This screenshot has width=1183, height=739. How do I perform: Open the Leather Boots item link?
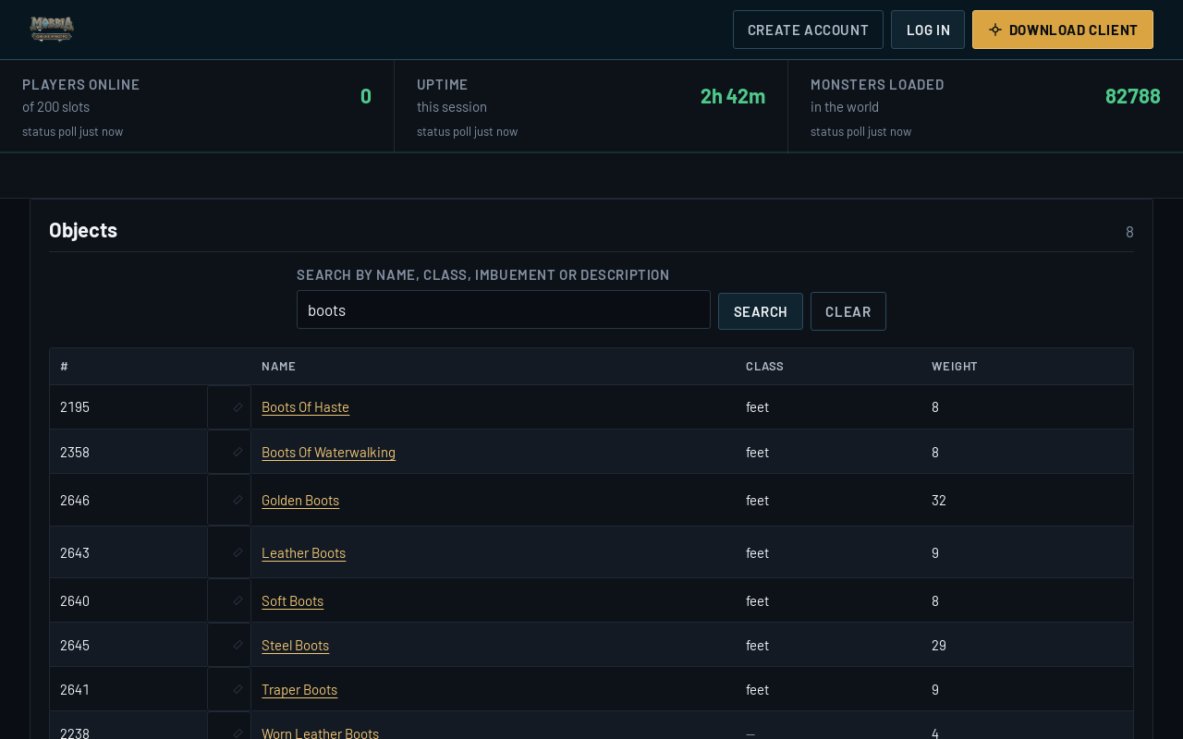tap(303, 552)
